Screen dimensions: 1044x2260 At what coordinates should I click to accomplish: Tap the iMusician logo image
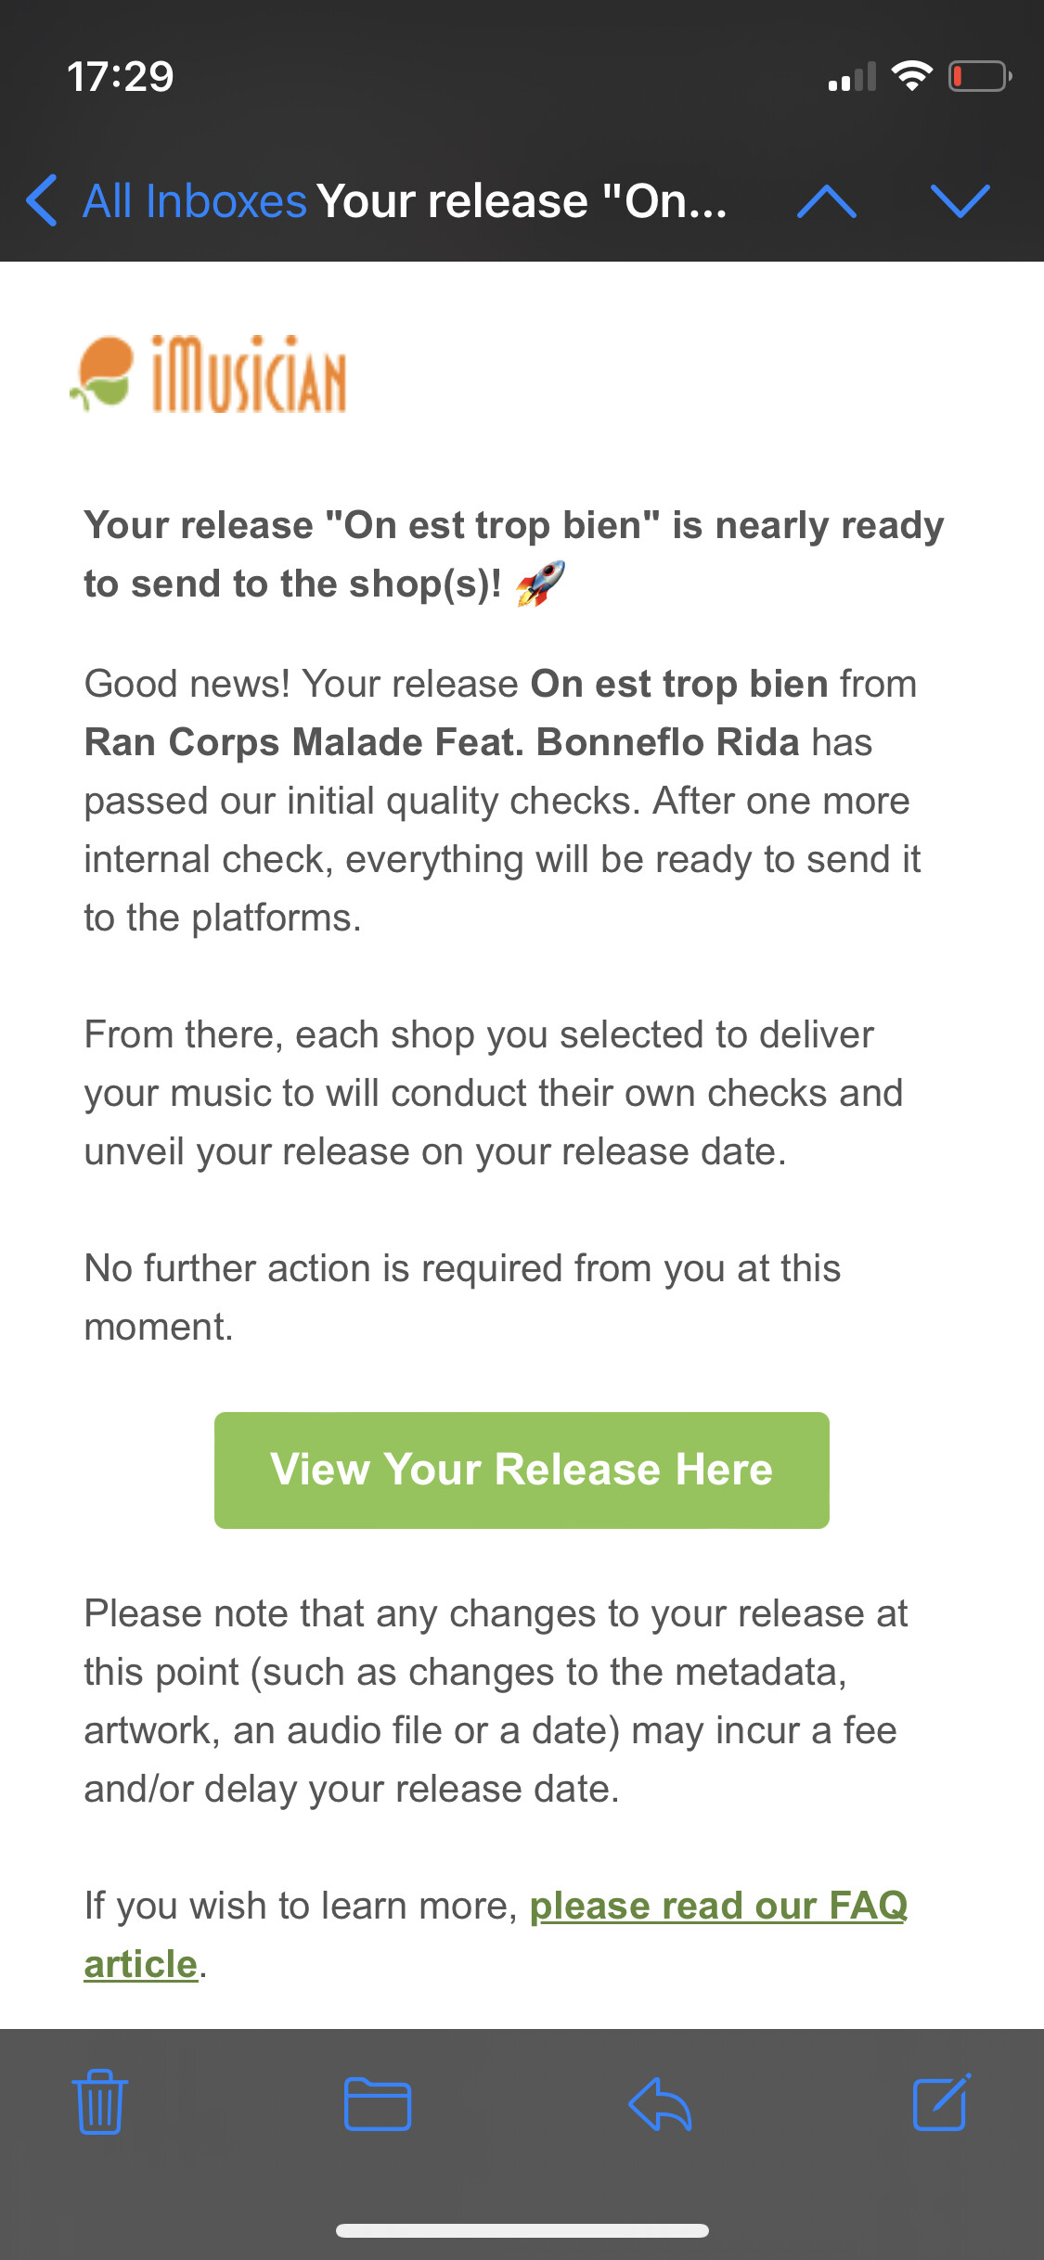coord(209,374)
